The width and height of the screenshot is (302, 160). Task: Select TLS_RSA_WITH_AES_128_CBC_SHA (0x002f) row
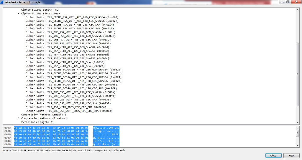tap(65, 66)
